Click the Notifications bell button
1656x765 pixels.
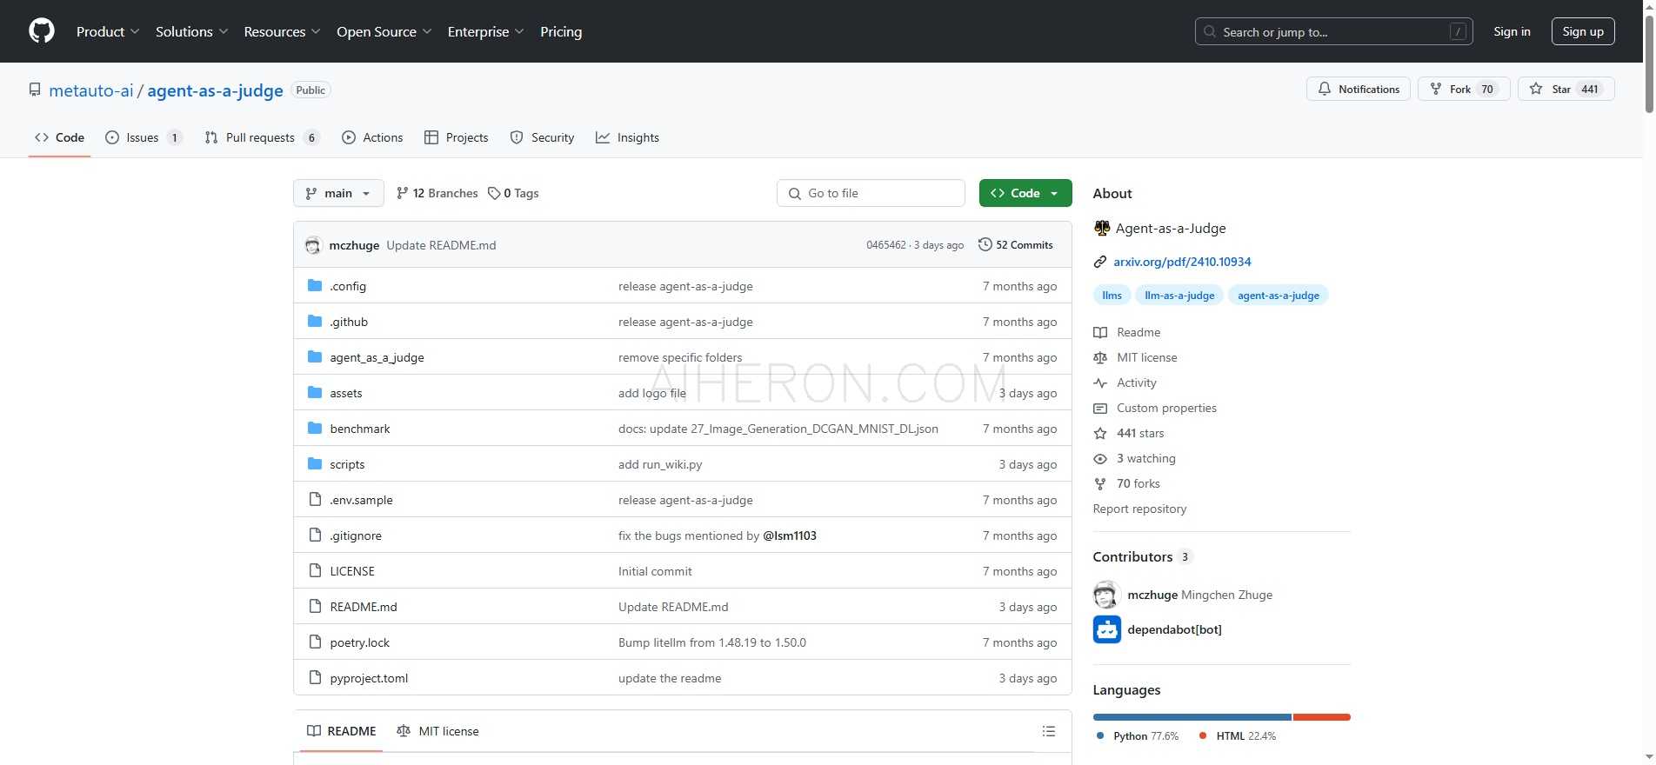[x=1358, y=89]
